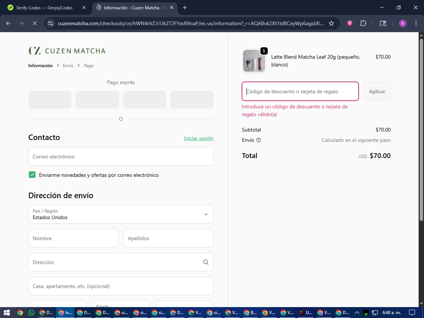Click the shipping help question-mark icon
This screenshot has width=424, height=318.
pyautogui.click(x=258, y=140)
